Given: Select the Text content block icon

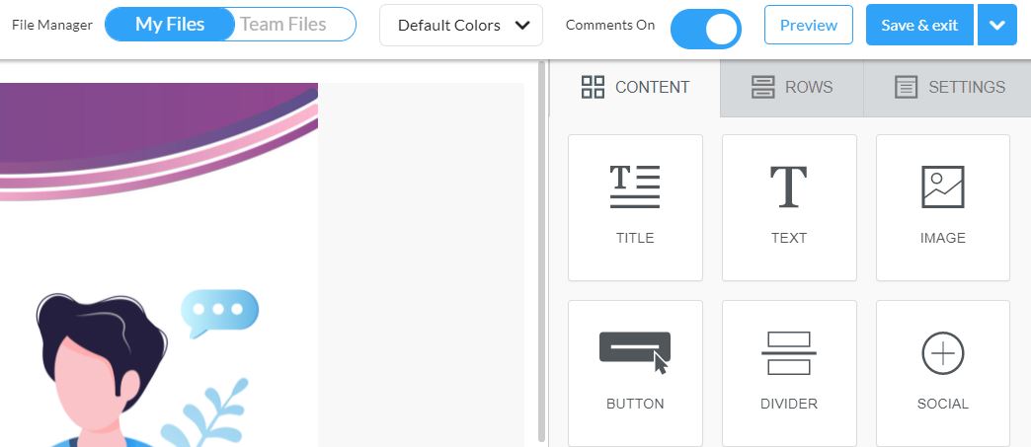Looking at the screenshot, I should (788, 186).
